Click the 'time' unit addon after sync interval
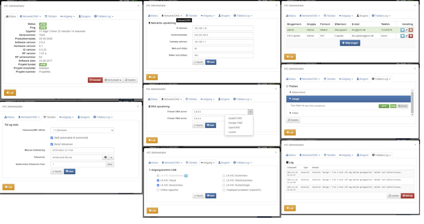Screen dimensions: 424x224 (110, 164)
